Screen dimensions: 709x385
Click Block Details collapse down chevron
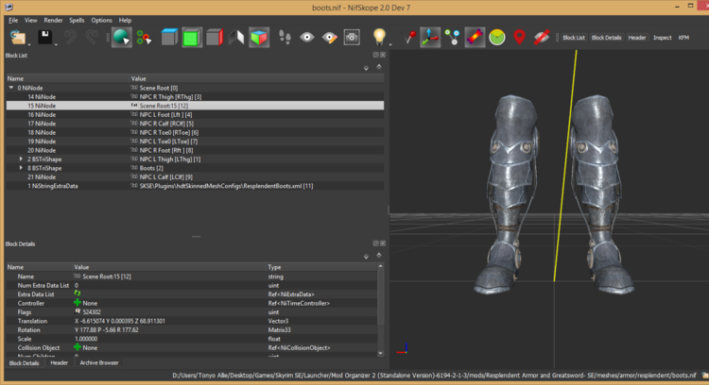click(x=366, y=257)
